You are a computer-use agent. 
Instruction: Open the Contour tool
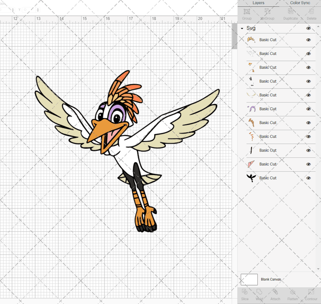point(311,295)
